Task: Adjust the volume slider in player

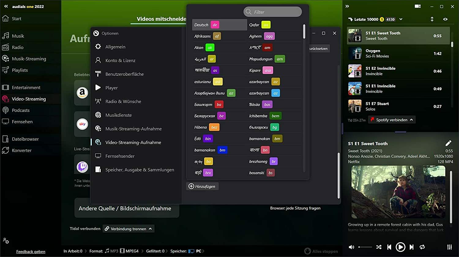Action: coord(365,247)
